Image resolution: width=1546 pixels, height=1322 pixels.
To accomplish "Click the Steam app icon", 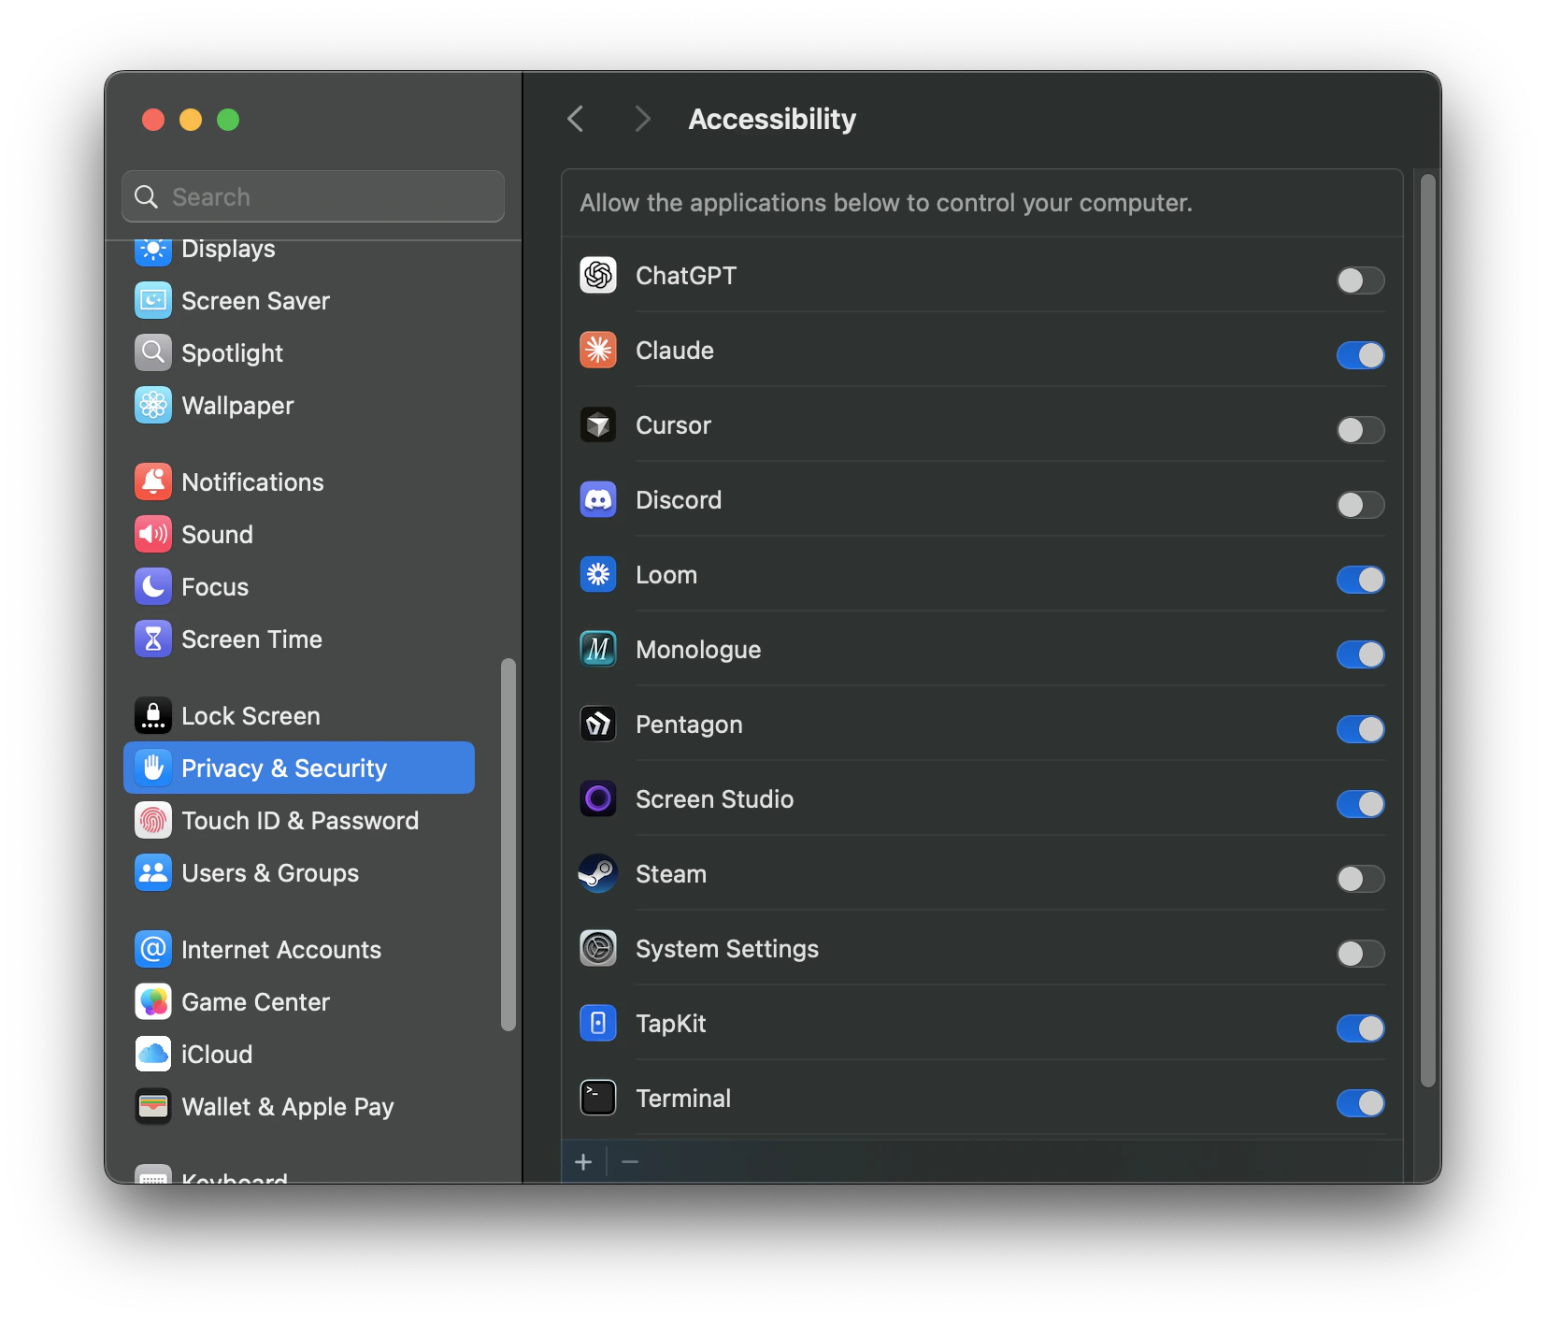I will (598, 873).
